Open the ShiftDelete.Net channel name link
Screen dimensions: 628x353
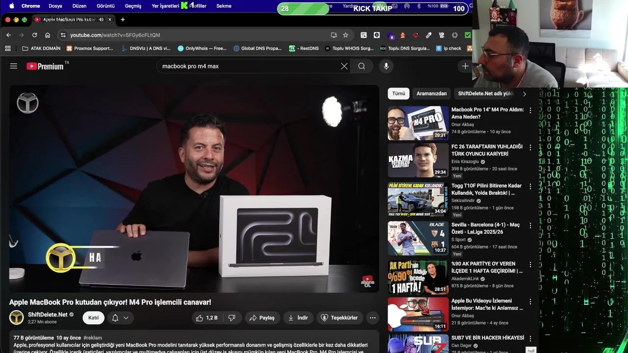pos(48,314)
